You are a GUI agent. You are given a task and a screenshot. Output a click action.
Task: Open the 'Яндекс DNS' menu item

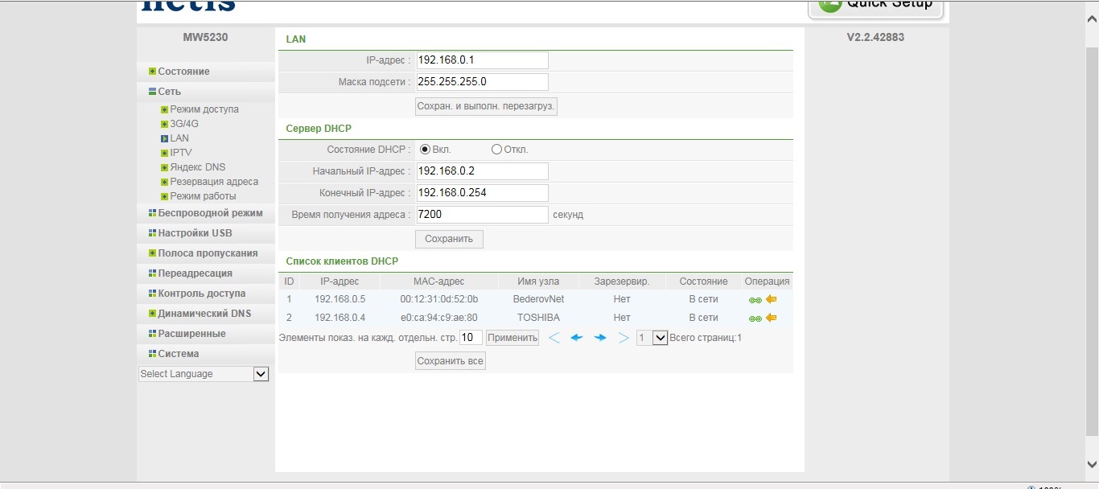(197, 167)
